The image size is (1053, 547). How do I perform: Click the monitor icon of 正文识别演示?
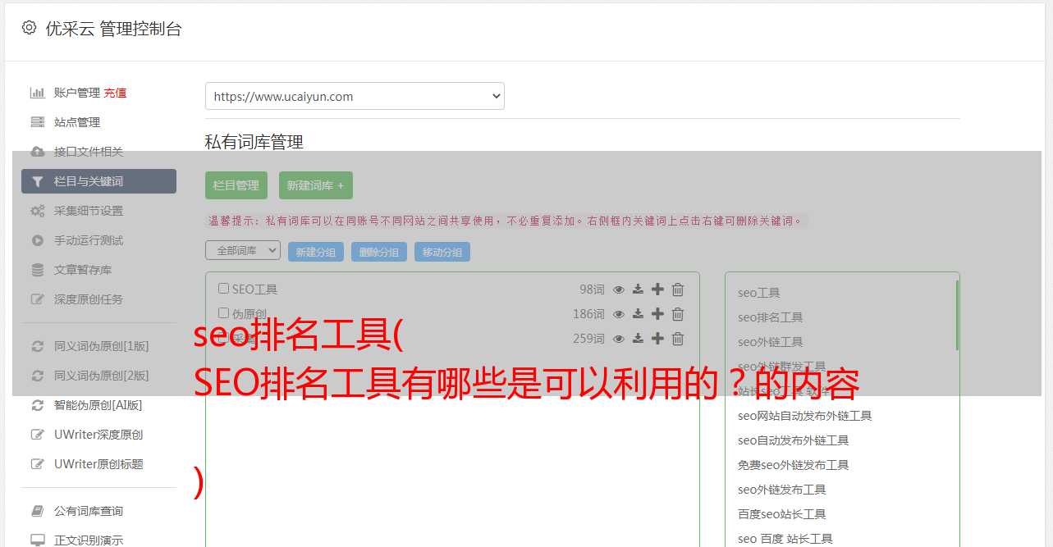pyautogui.click(x=37, y=540)
